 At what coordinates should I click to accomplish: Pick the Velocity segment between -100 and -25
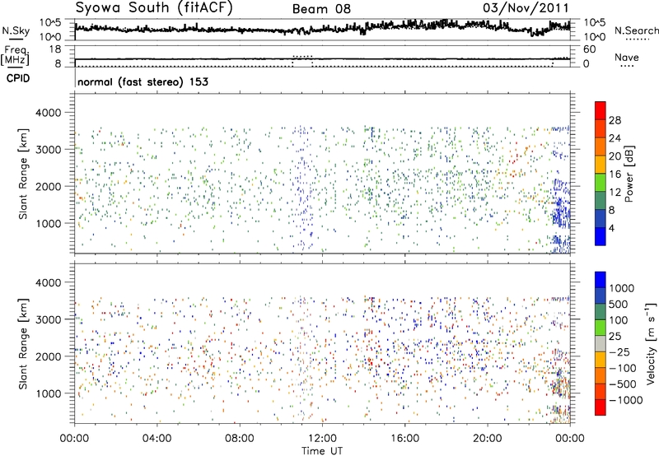coord(601,360)
